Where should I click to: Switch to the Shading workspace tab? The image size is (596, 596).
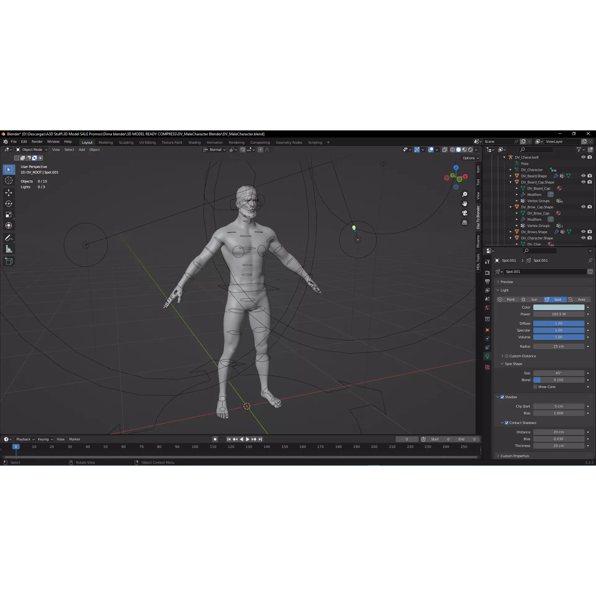tap(194, 142)
